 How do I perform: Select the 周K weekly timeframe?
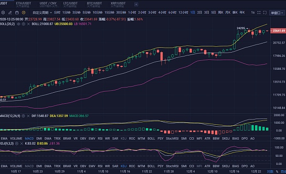(221, 12)
